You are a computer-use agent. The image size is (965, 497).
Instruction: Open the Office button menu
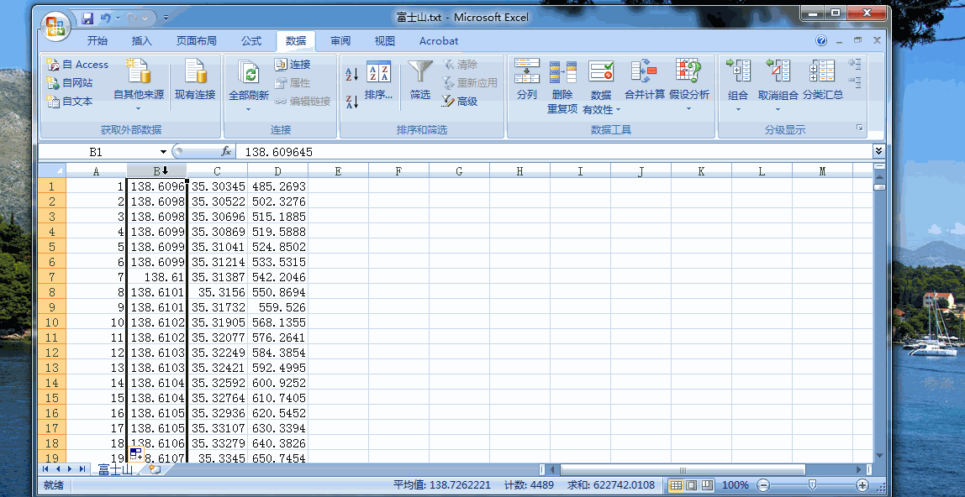coord(55,27)
